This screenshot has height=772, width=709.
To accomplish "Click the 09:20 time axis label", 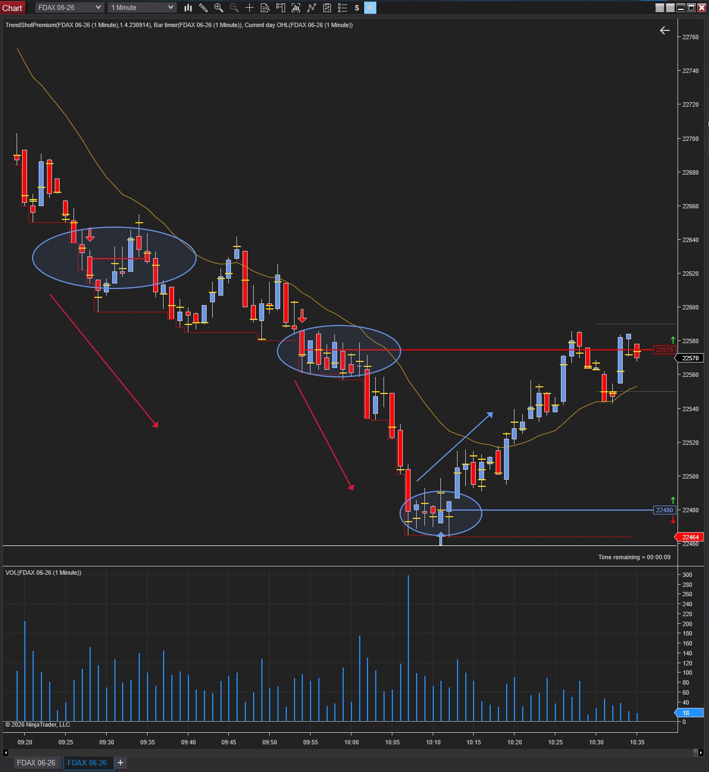I will click(x=25, y=742).
